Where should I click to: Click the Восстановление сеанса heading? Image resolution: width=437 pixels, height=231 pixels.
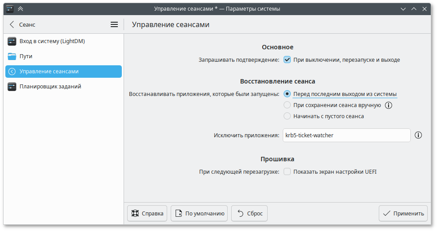[277, 81]
